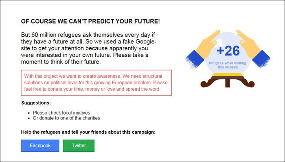Screen dimensions: 285x162
Task: Click the 'OF COURSE WE CAN'T PREDICT' heading
Action: (90, 21)
